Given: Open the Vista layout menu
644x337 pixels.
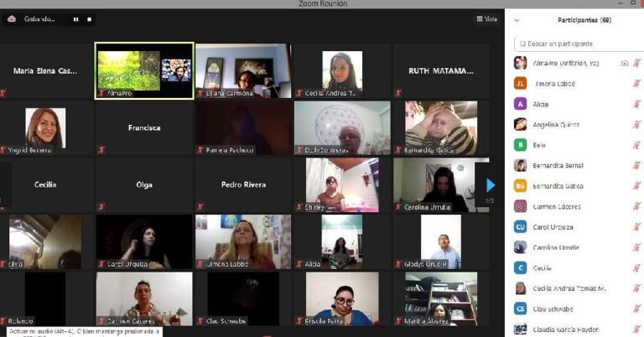Looking at the screenshot, I should 486,18.
